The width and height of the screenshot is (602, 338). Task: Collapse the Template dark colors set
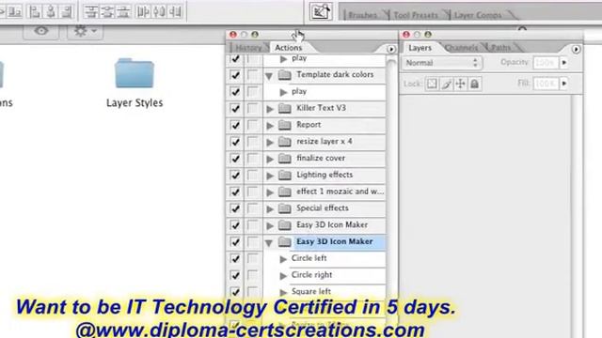[269, 76]
